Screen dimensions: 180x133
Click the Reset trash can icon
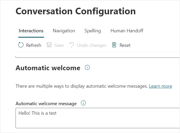(x=114, y=45)
